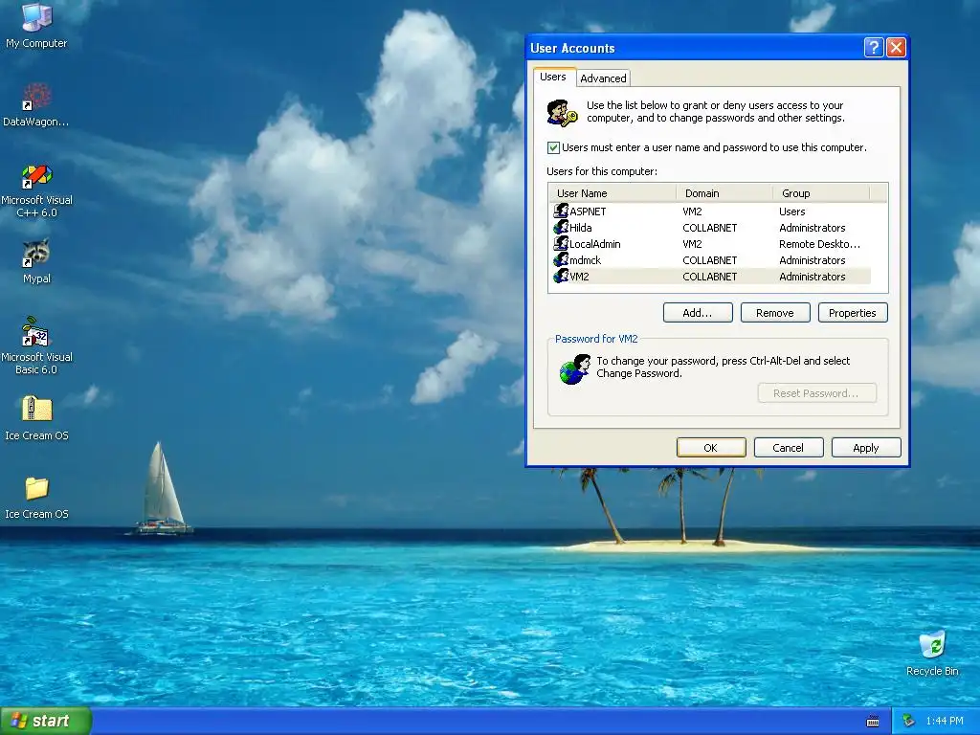This screenshot has height=735, width=980.
Task: Click the Apply button
Action: pos(865,448)
